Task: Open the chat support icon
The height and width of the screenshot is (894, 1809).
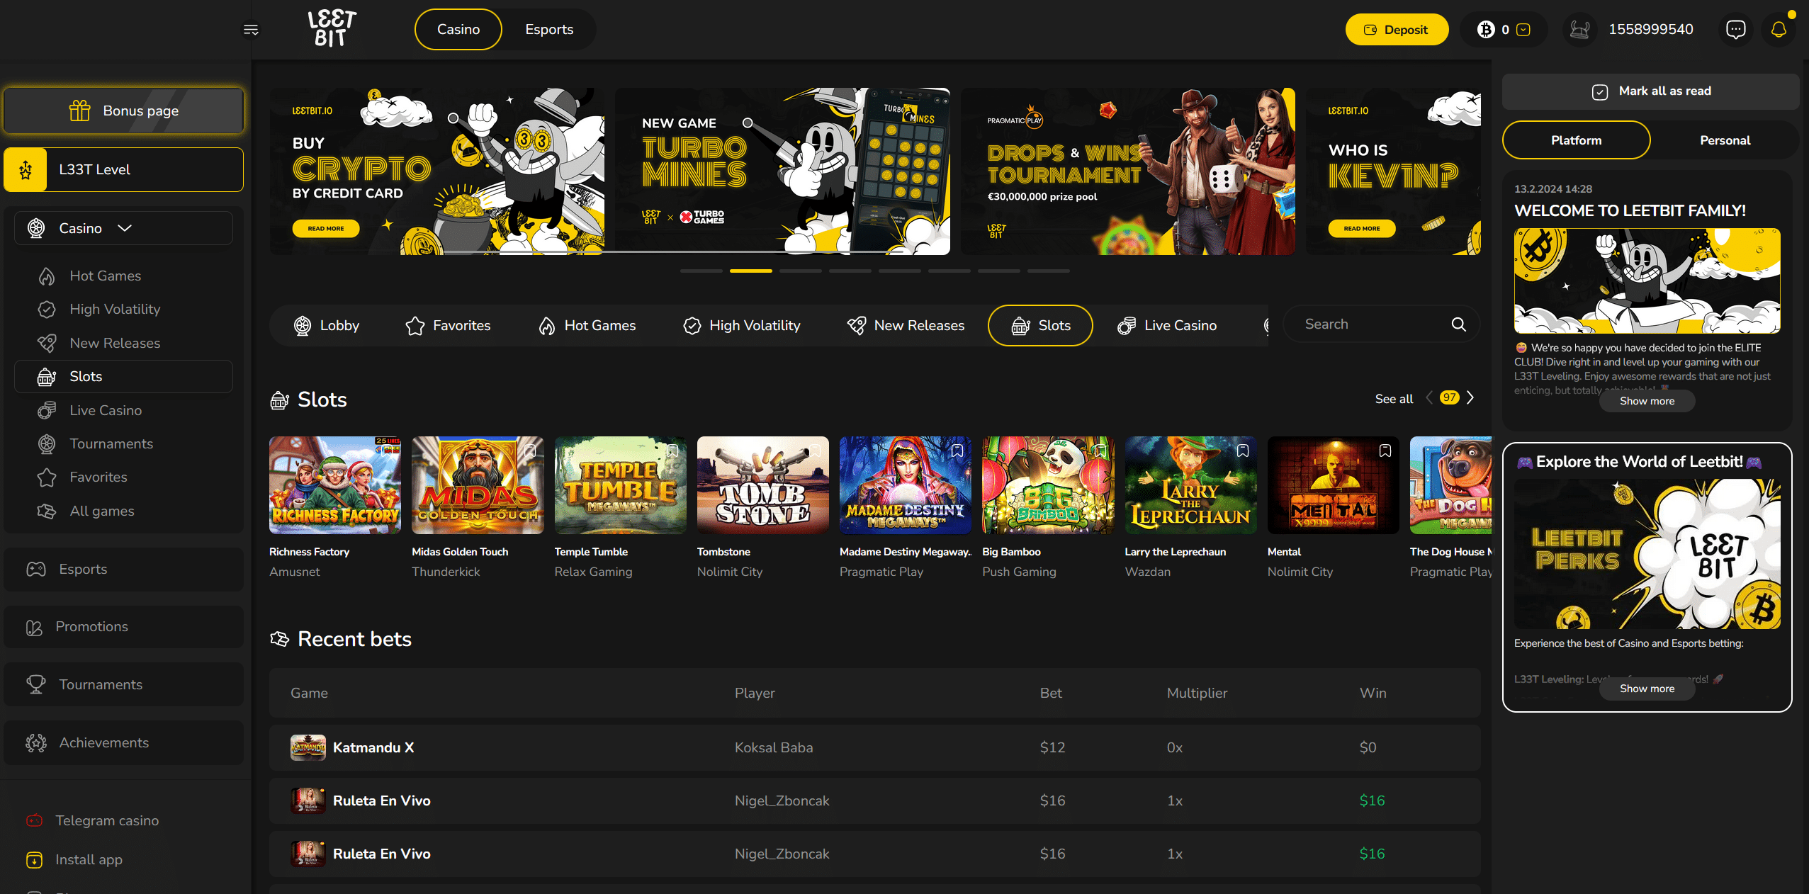Action: (x=1735, y=30)
